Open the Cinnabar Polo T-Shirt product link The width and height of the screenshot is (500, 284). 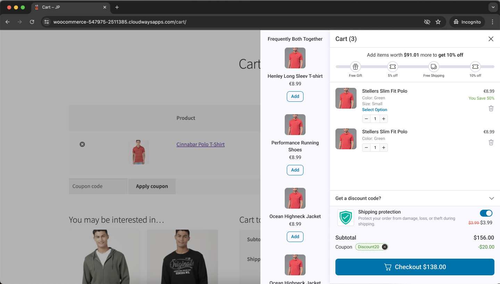click(200, 144)
